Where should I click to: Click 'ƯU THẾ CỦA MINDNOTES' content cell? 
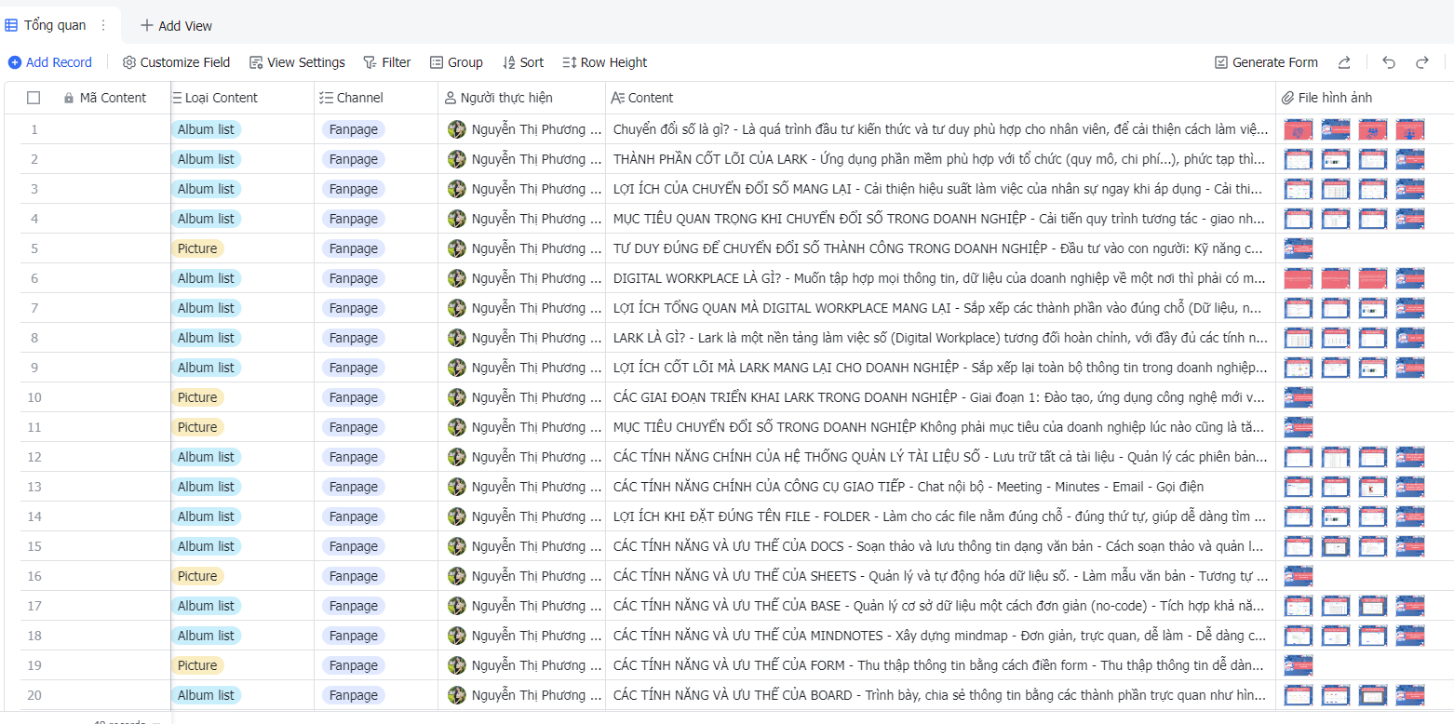point(941,636)
